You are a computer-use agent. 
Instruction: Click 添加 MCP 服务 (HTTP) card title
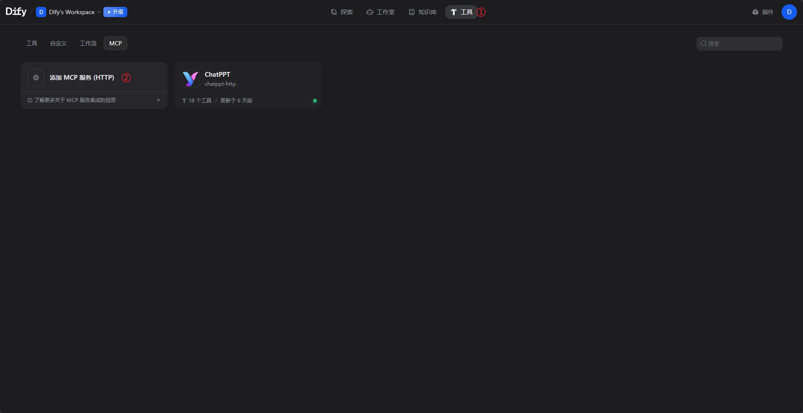tap(82, 78)
